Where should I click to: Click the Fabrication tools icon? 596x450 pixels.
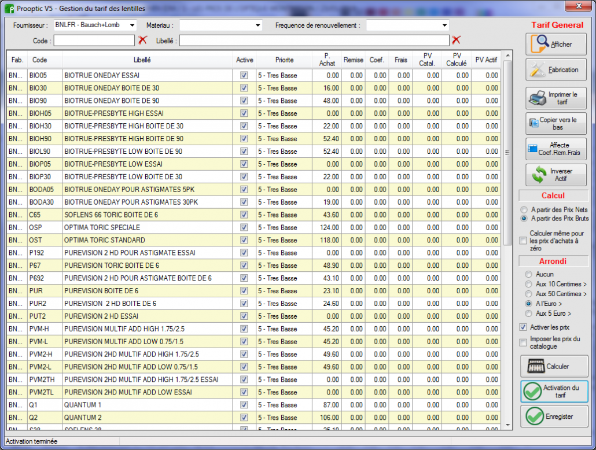click(538, 69)
